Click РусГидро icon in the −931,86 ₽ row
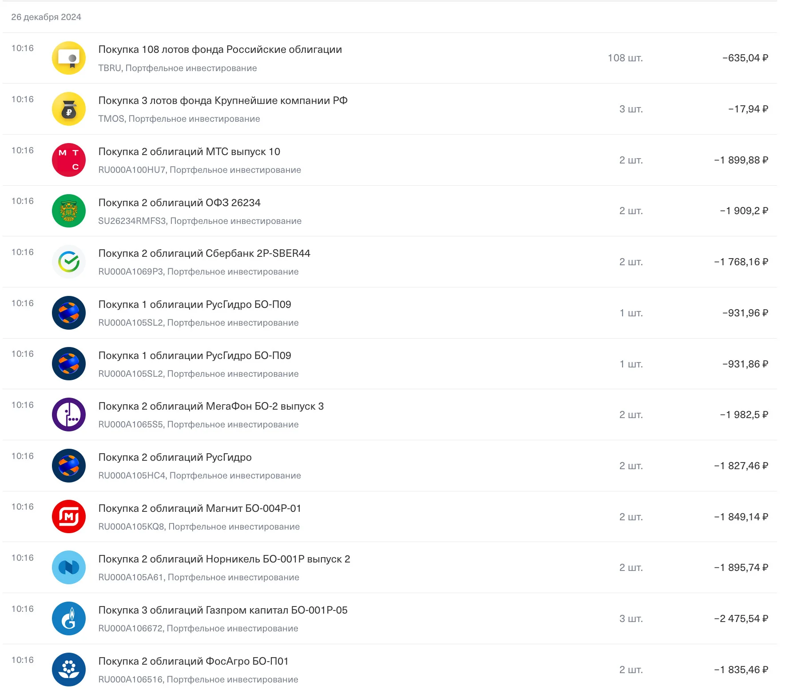This screenshot has height=694, width=785. coord(69,364)
